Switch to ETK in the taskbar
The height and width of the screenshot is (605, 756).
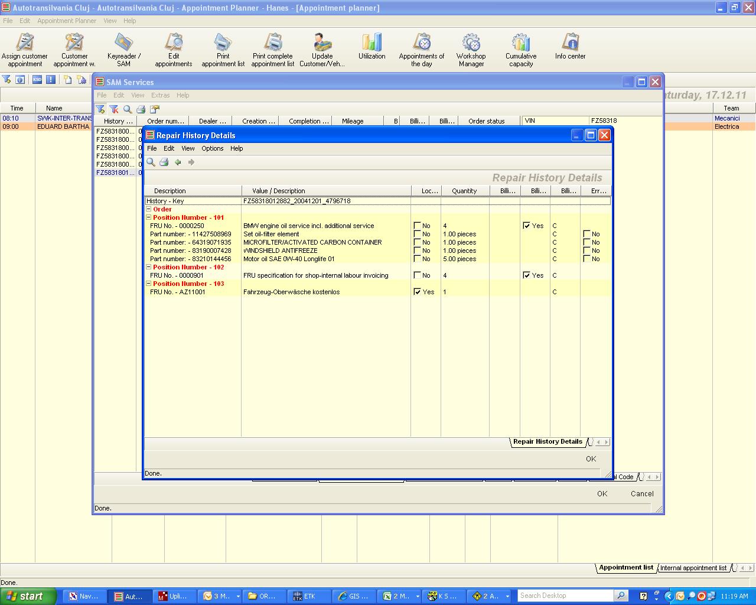point(309,596)
